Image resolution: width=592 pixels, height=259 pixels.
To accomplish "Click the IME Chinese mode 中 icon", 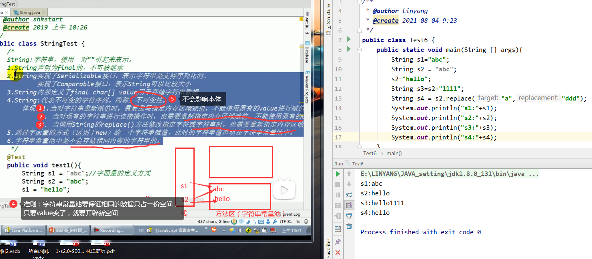I will 241,222.
